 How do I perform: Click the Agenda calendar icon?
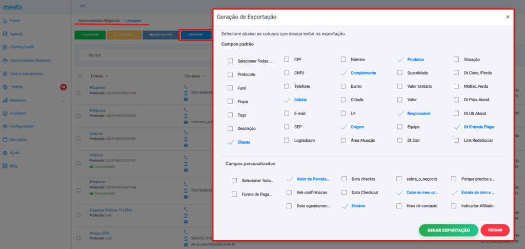(5, 34)
